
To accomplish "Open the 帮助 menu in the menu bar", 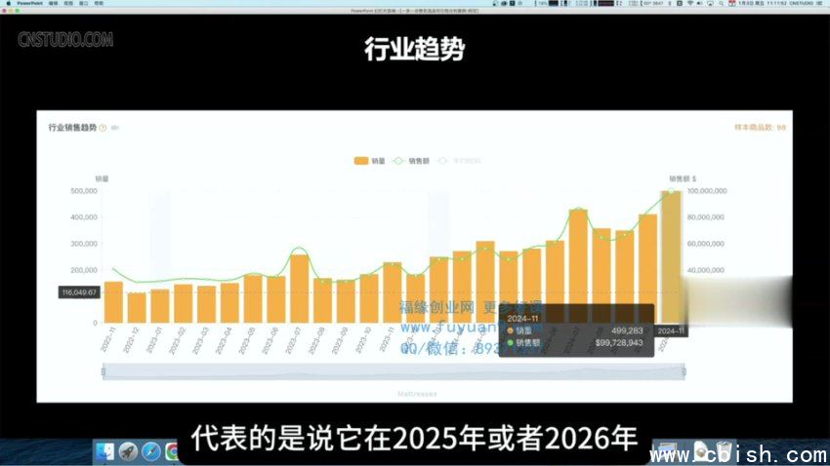I will (x=99, y=4).
